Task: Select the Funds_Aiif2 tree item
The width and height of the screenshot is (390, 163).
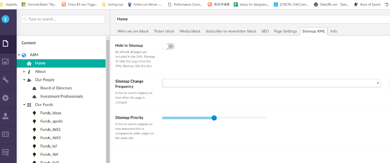Action: (50, 129)
